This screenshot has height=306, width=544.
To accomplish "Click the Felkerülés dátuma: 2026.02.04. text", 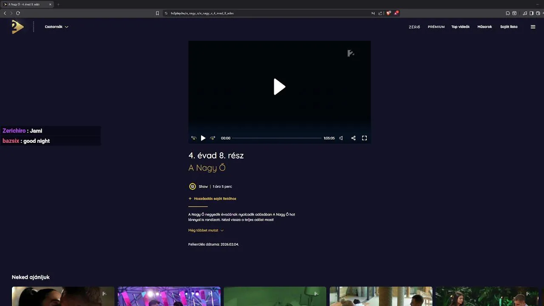I will click(213, 244).
